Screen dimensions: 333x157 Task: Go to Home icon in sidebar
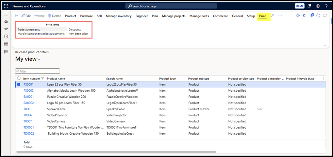(6, 21)
